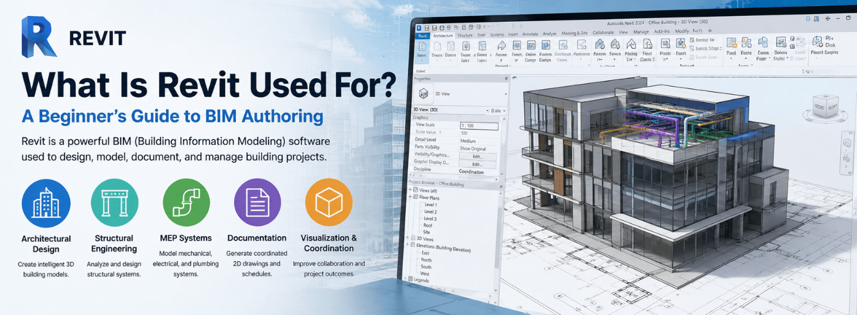857x315 pixels.
Task: Switch to the Architecture ribbon tab
Action: tap(443, 36)
